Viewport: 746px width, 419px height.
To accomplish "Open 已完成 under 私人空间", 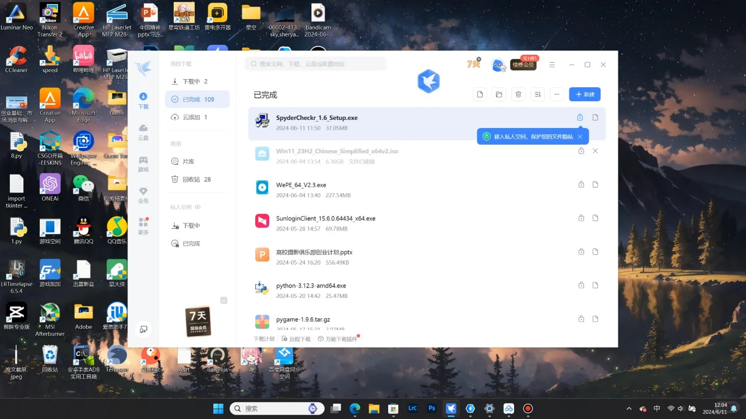I will pos(197,243).
